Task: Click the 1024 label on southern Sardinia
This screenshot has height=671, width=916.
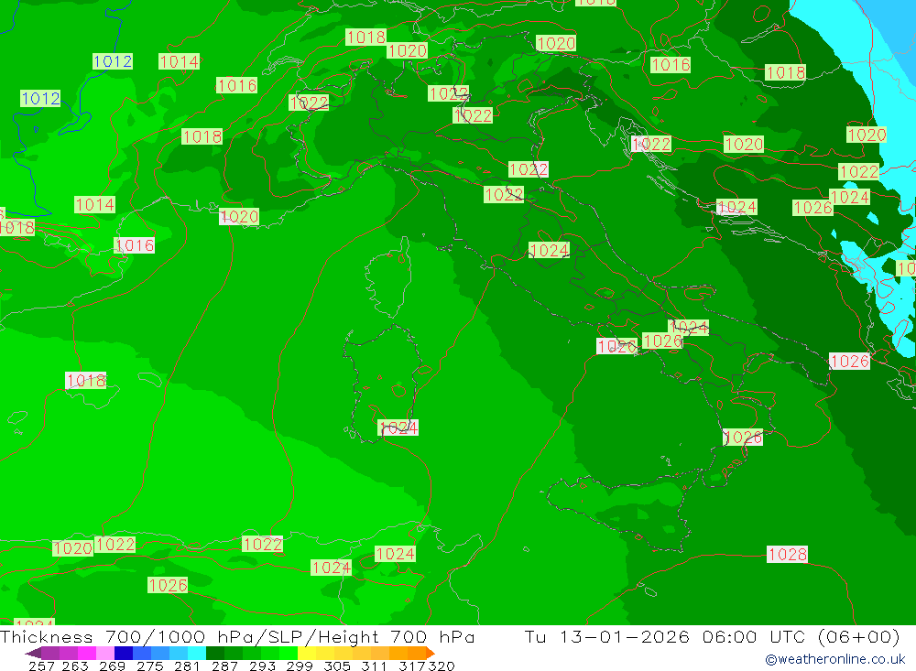Action: pos(398,428)
